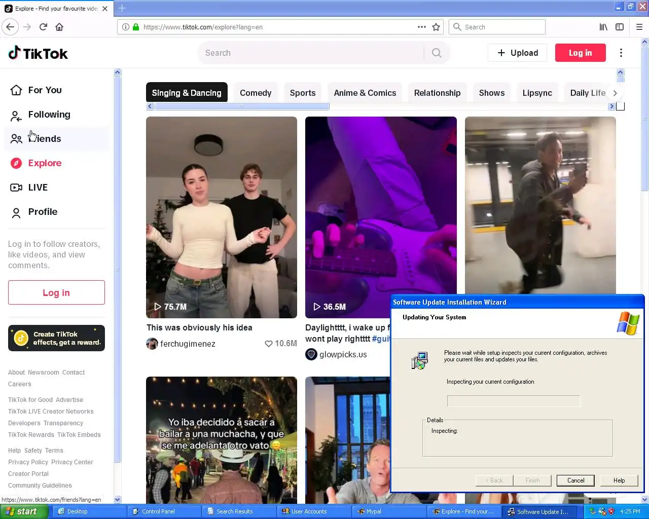Select the Singing & Dancing category tab
649x519 pixels.
(187, 93)
